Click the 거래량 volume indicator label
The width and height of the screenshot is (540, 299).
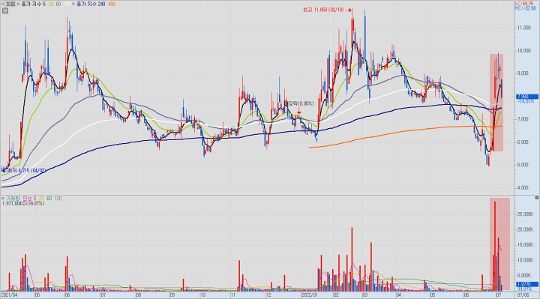pyautogui.click(x=13, y=199)
